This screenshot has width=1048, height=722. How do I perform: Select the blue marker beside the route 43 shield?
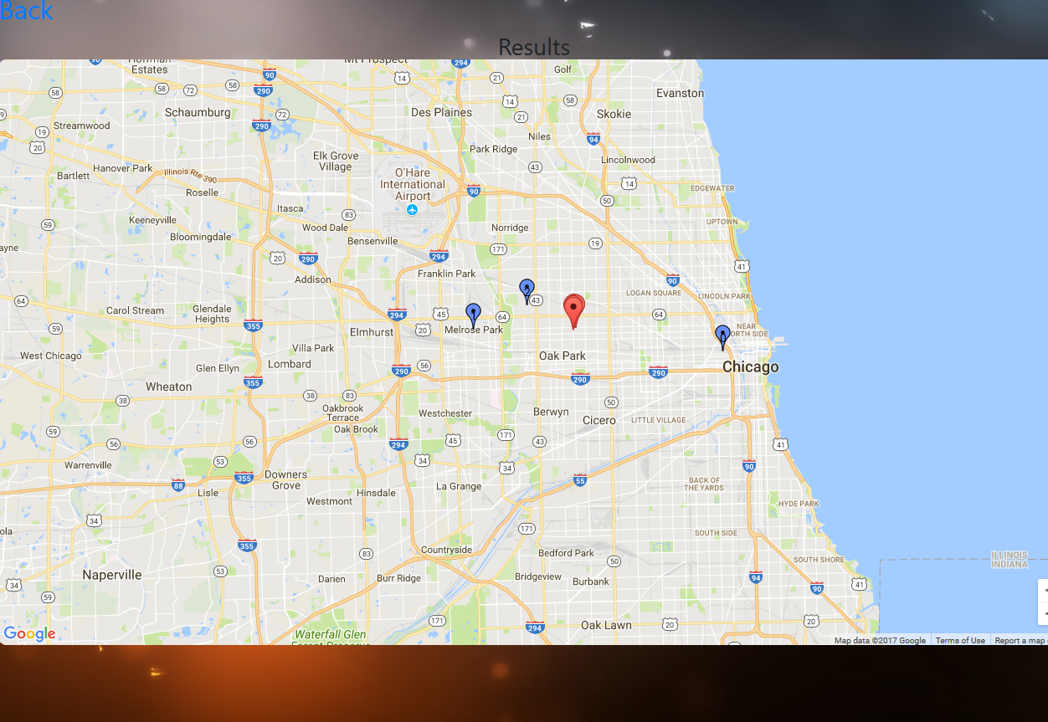(527, 291)
